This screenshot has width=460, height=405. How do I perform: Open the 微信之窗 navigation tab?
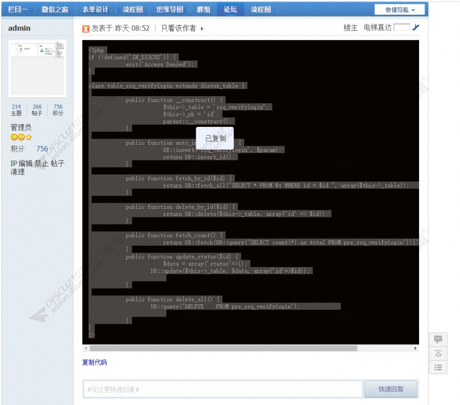[x=55, y=10]
